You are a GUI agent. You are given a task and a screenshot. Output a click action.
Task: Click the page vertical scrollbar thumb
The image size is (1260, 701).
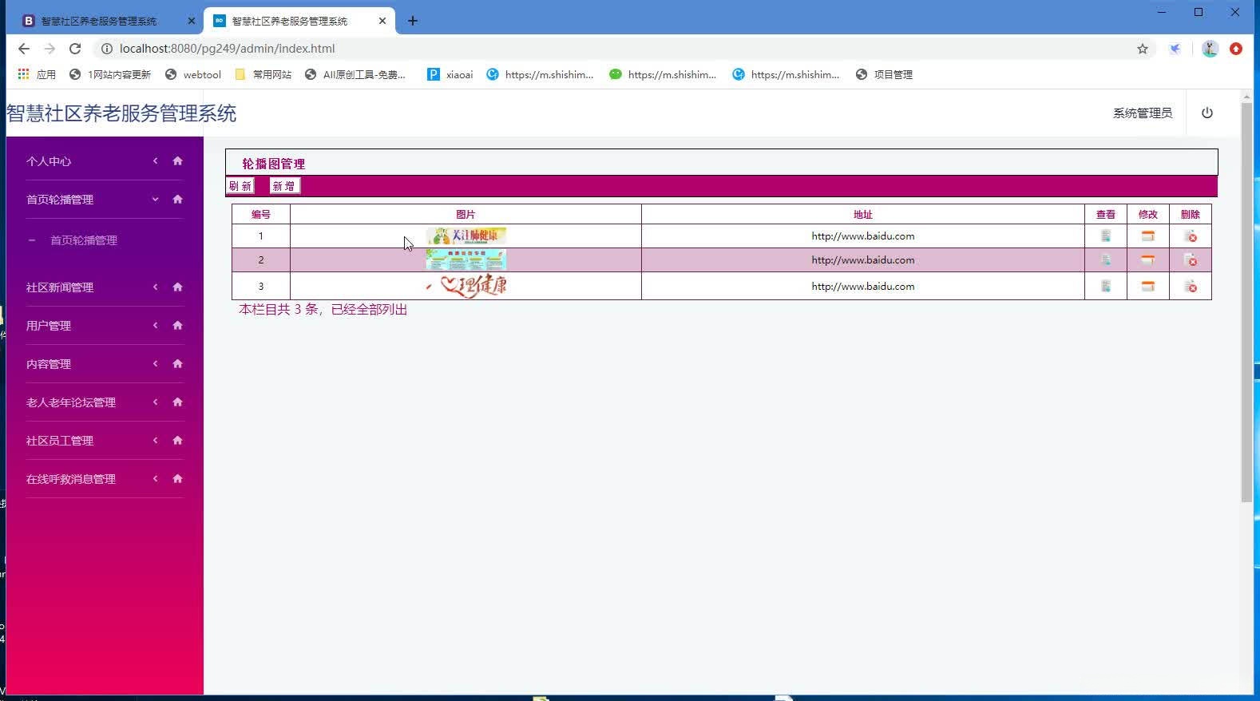coord(1246,303)
